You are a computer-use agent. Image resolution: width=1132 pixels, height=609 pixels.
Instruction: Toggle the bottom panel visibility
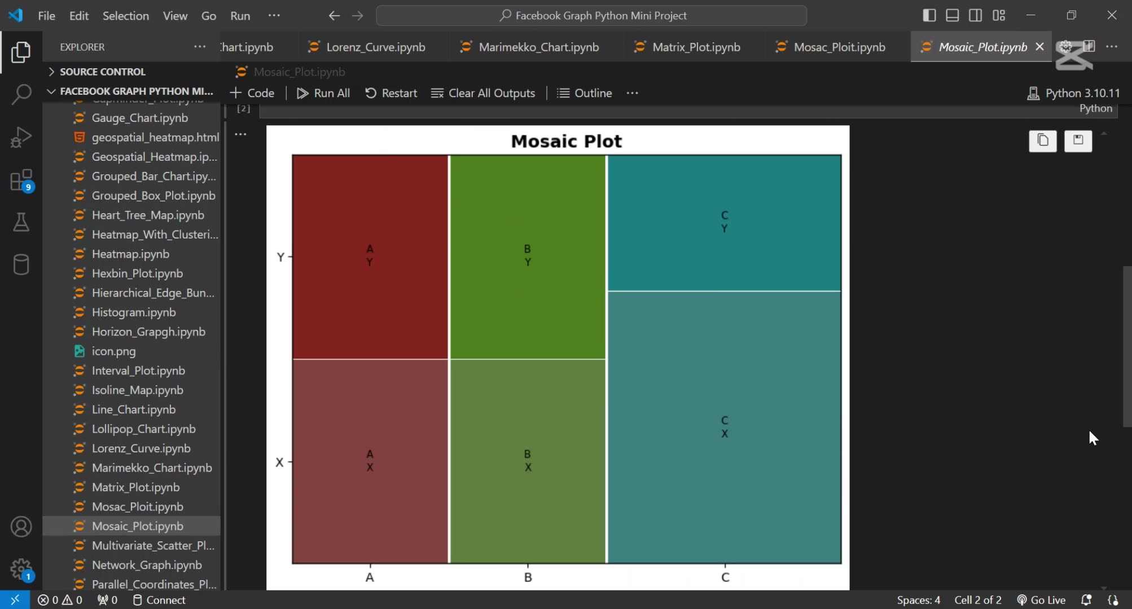tap(952, 15)
